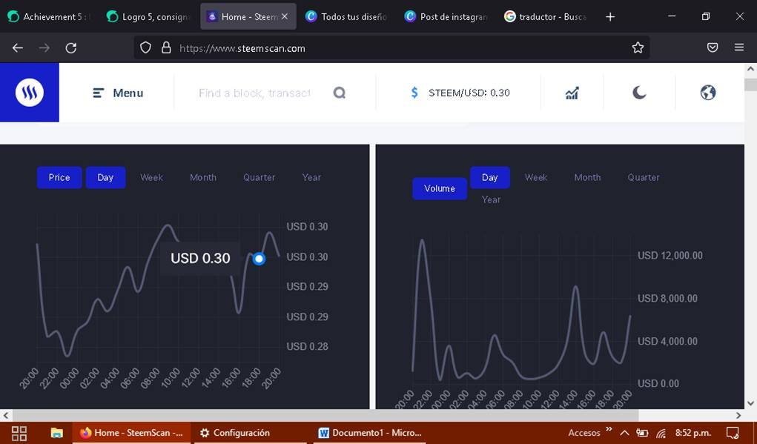Switch Volume chart to Week
The height and width of the screenshot is (444, 757).
coord(536,178)
